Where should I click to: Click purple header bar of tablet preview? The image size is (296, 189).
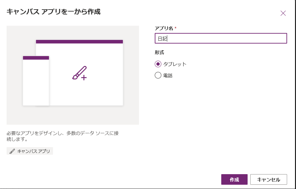point(79,42)
